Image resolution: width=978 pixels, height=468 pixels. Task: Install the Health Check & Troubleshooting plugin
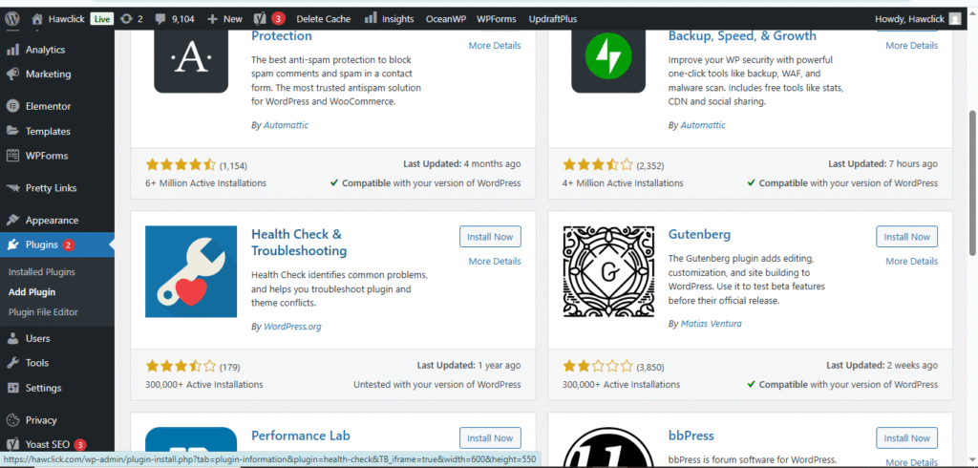click(490, 237)
